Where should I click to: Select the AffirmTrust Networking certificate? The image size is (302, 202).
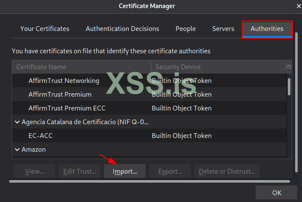64,80
